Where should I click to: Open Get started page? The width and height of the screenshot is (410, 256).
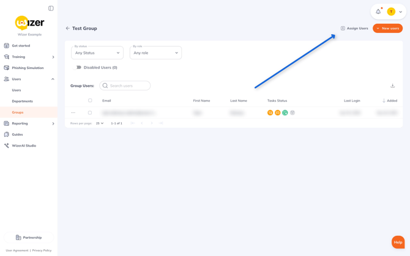[21, 46]
